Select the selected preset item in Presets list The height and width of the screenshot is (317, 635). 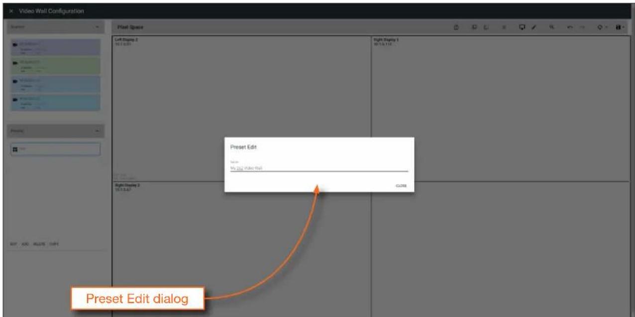[x=56, y=149]
